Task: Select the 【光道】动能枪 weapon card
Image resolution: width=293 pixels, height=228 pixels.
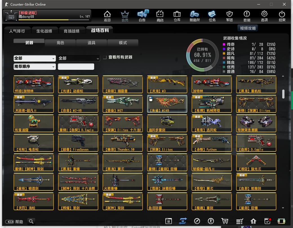Action: pos(78,84)
